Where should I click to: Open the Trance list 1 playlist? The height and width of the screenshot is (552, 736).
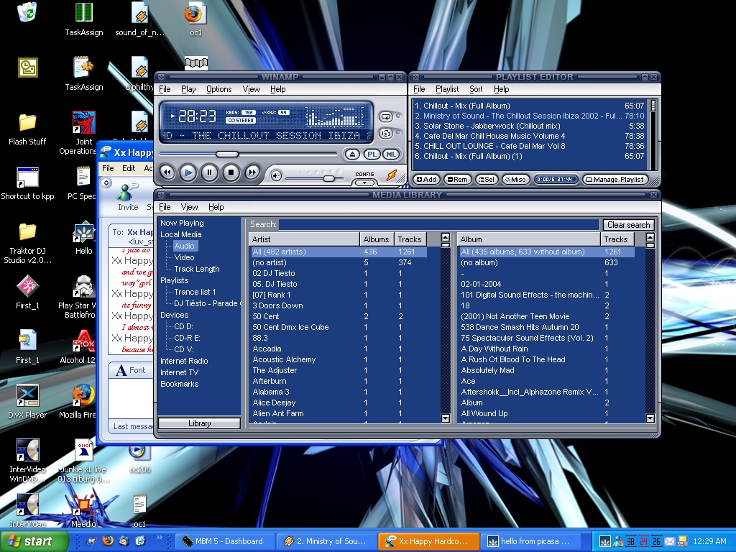pyautogui.click(x=195, y=292)
